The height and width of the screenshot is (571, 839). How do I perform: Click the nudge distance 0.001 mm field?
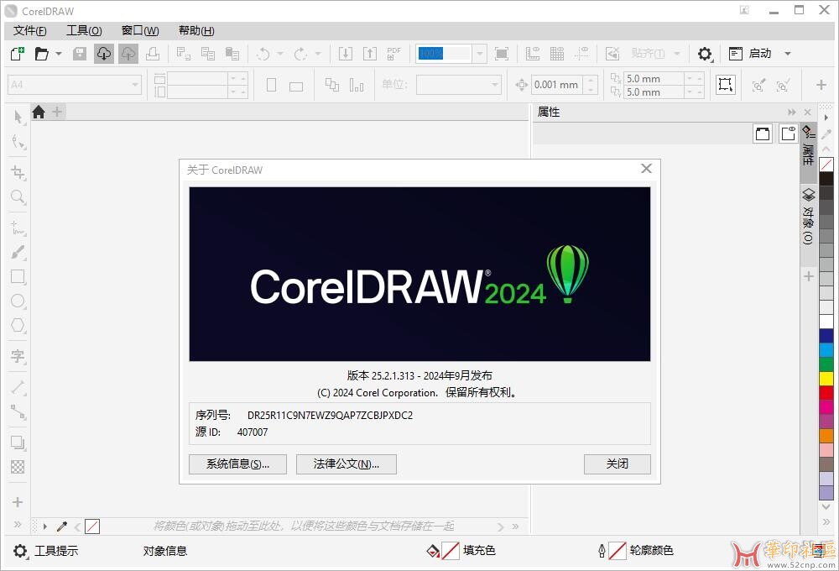click(557, 85)
